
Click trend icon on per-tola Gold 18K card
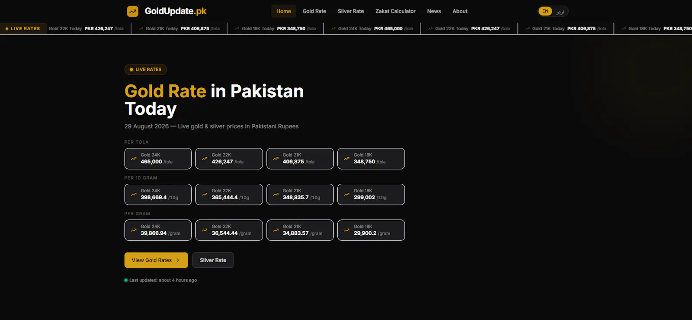347,159
